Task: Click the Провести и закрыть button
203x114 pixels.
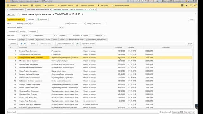Action: (16, 20)
